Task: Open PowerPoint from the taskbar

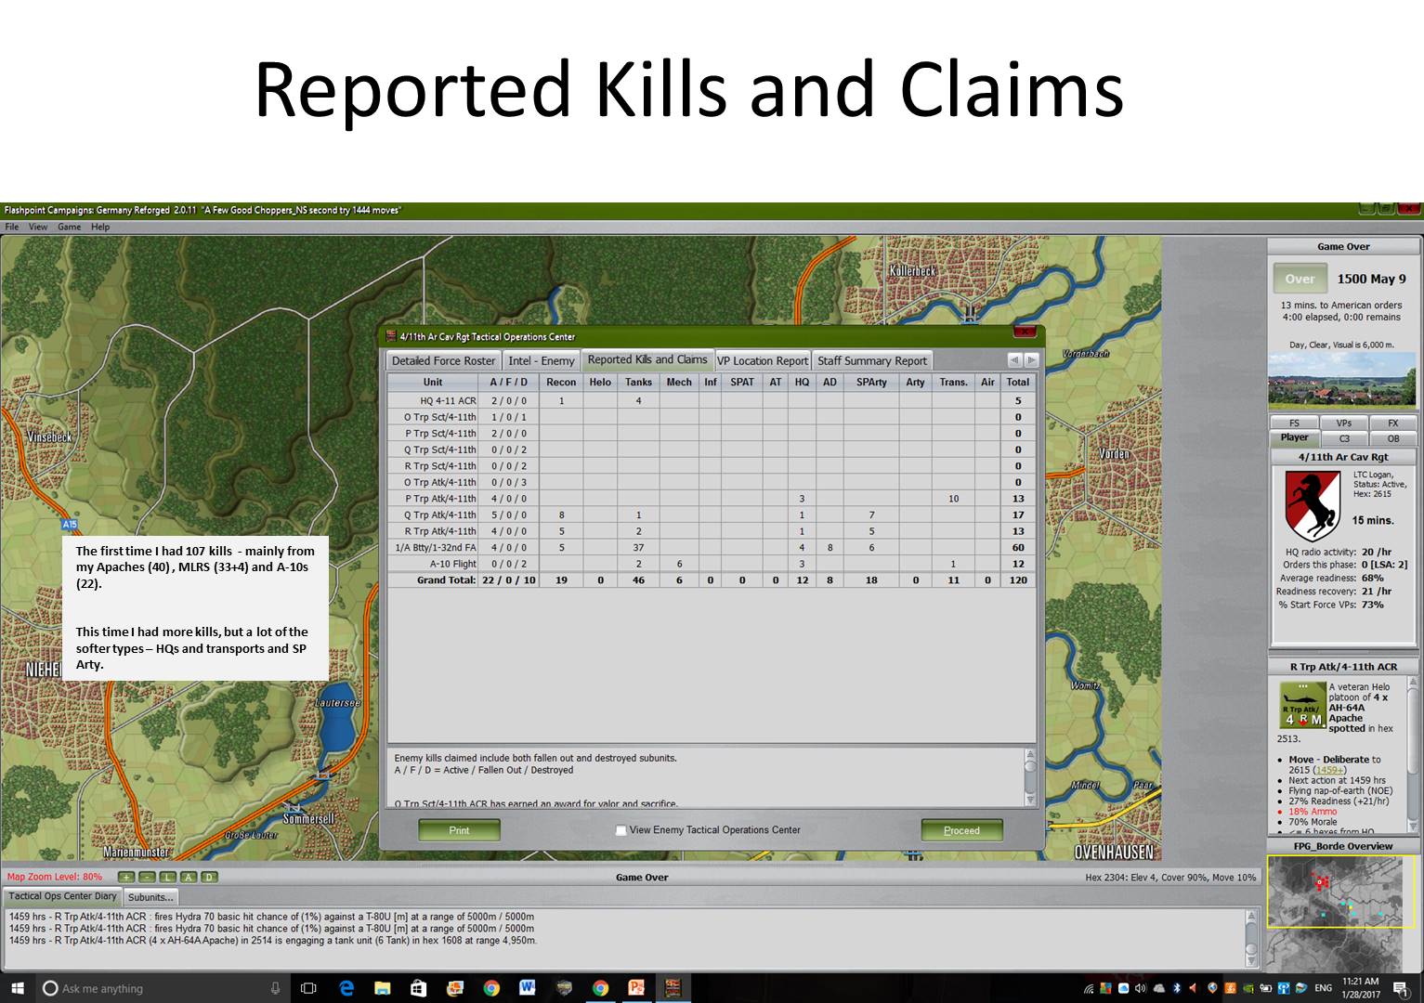Action: [x=636, y=988]
